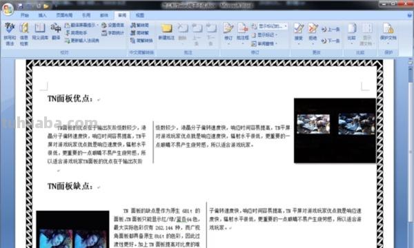Expand Reviewing Pane (审阅窗格) dropdown

tap(264, 43)
